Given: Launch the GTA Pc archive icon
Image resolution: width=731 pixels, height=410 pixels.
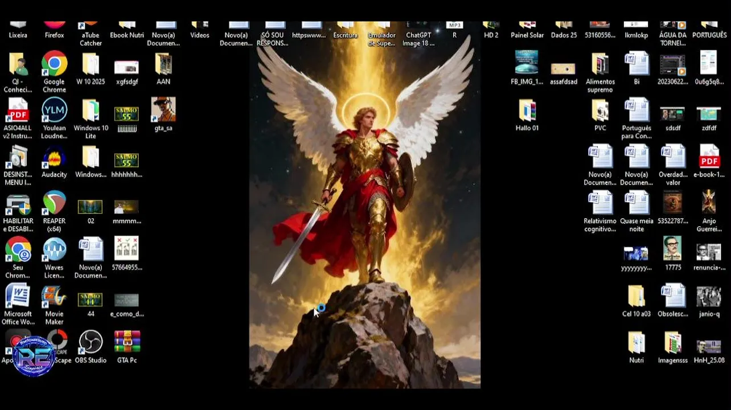Looking at the screenshot, I should click(x=127, y=342).
